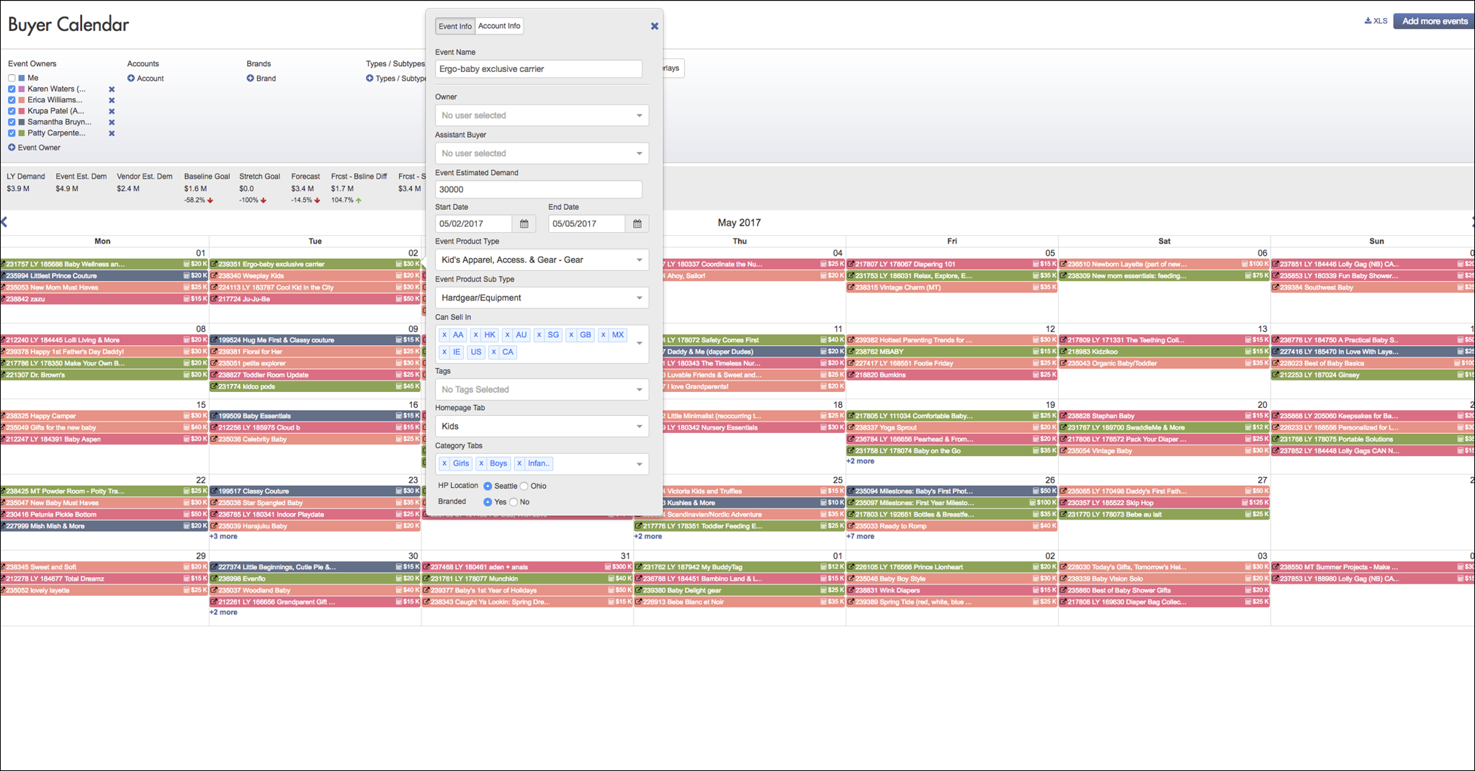Remove the GB country tag
This screenshot has width=1475, height=771.
pyautogui.click(x=571, y=335)
